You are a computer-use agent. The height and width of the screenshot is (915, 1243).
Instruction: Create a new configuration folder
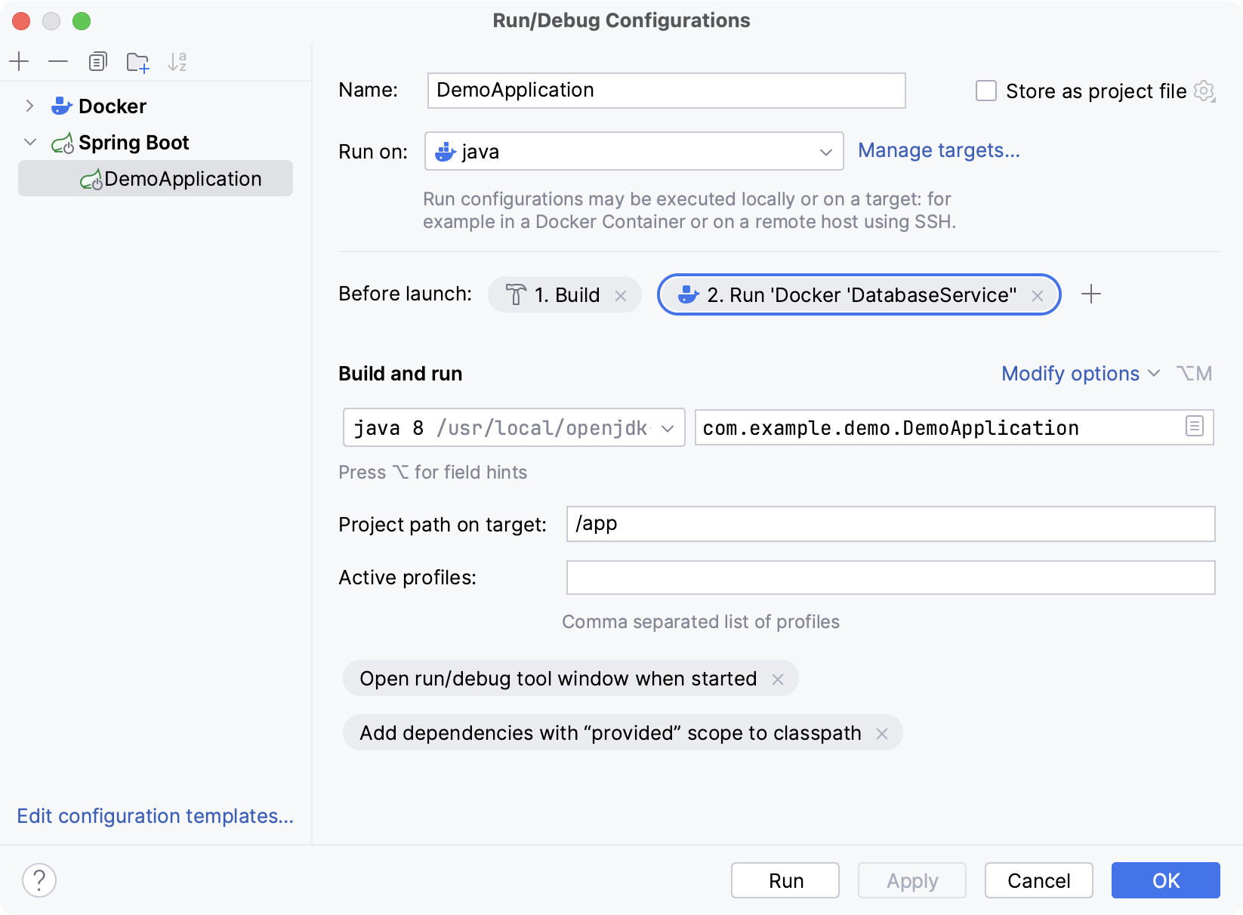[137, 62]
